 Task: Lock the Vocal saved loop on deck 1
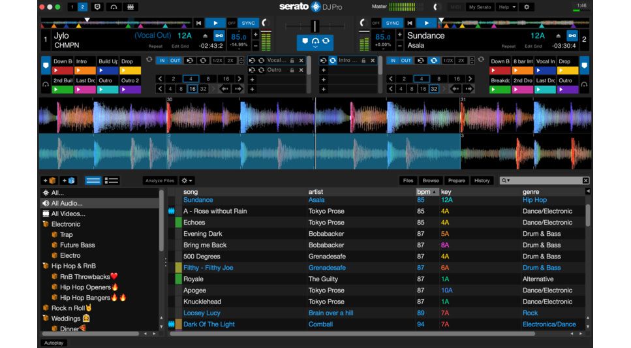coord(292,61)
